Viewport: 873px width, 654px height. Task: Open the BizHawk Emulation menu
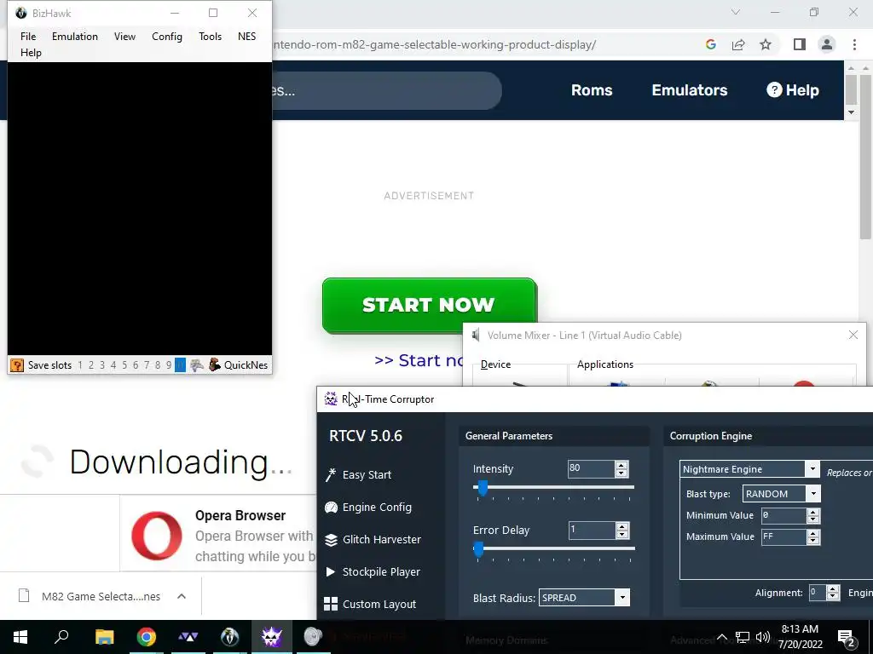pyautogui.click(x=75, y=36)
